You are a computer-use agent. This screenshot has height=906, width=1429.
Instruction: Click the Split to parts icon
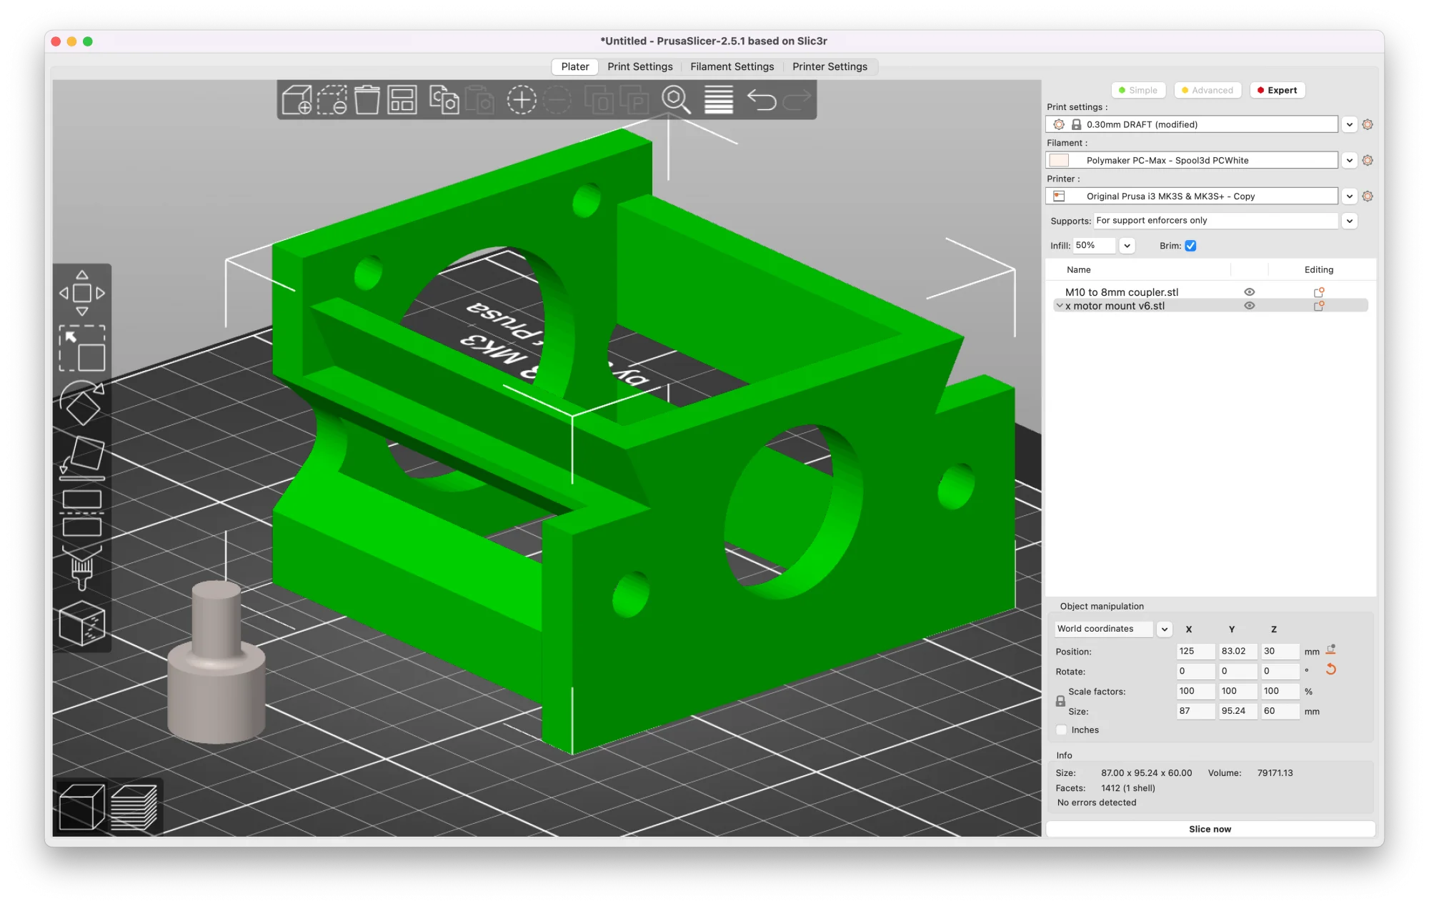pyautogui.click(x=634, y=100)
